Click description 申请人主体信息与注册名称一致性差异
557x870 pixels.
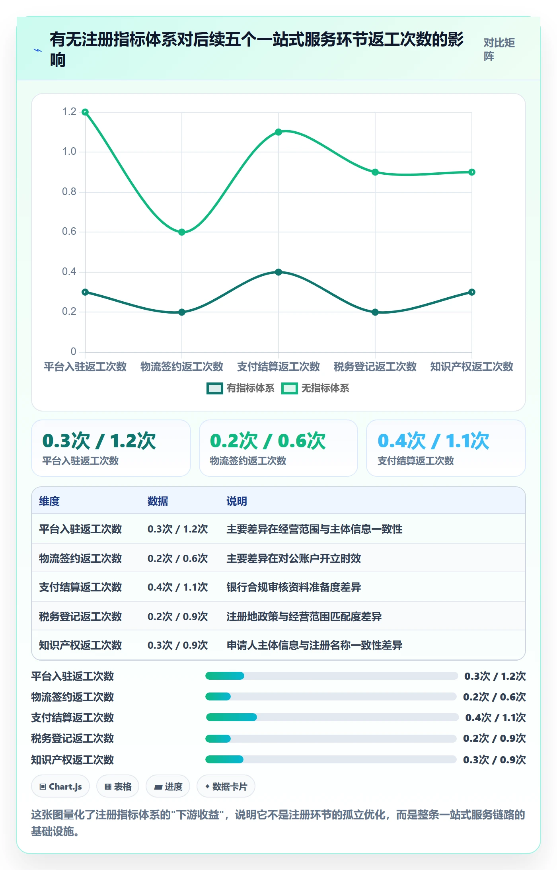(x=315, y=645)
